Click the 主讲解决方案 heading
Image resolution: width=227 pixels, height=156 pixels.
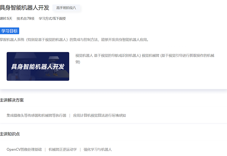[x=12, y=100]
